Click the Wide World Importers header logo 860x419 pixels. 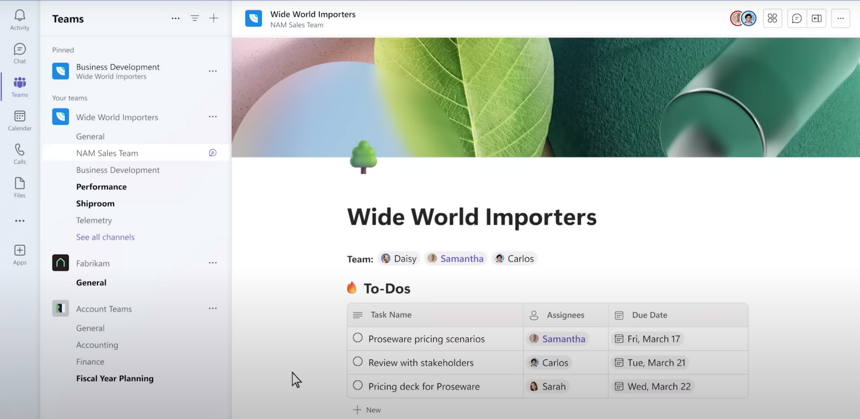click(254, 19)
